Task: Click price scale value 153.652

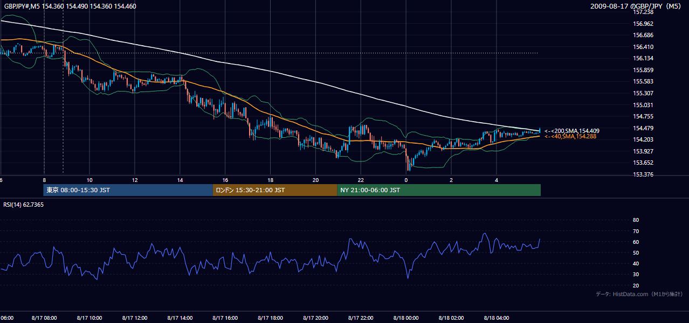Action: [643, 163]
